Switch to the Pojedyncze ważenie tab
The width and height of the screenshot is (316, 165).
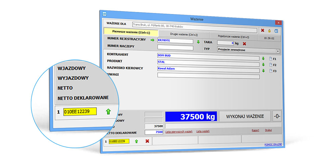coord(233,37)
